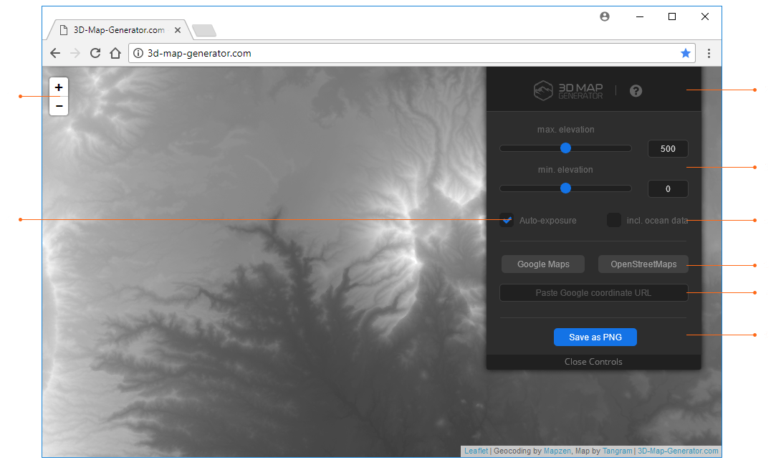Zoom in using the plus button

tap(58, 87)
